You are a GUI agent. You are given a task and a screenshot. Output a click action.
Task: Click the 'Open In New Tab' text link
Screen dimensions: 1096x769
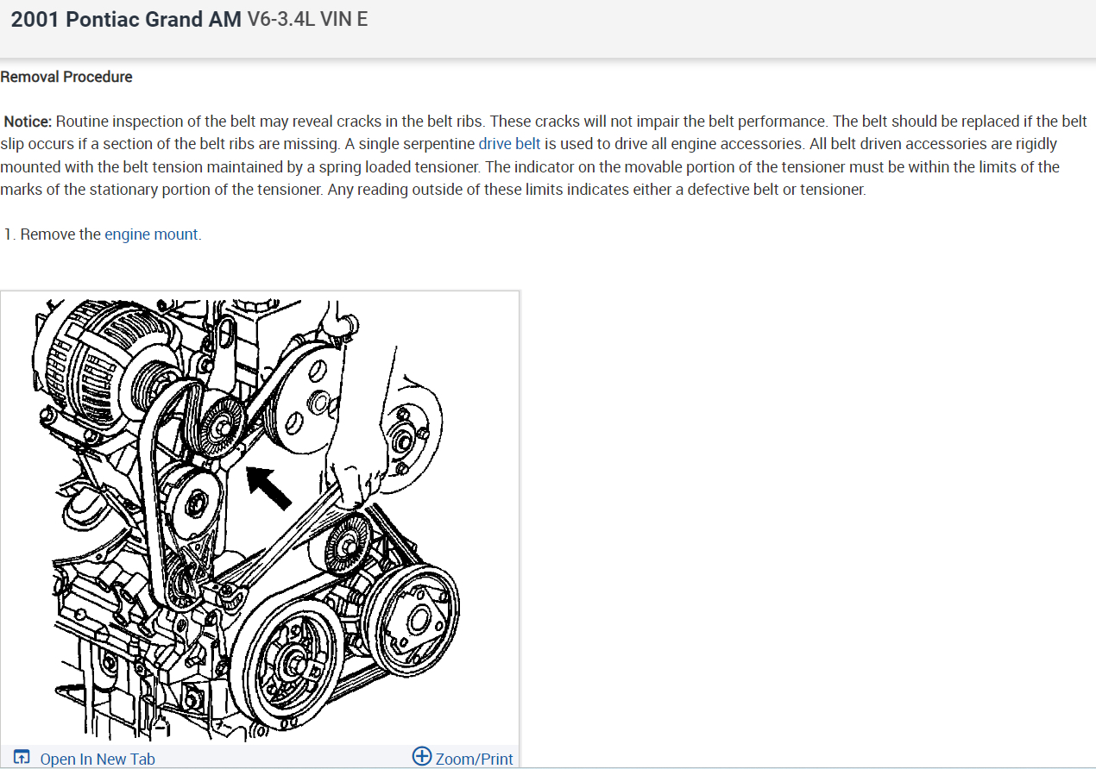click(98, 759)
